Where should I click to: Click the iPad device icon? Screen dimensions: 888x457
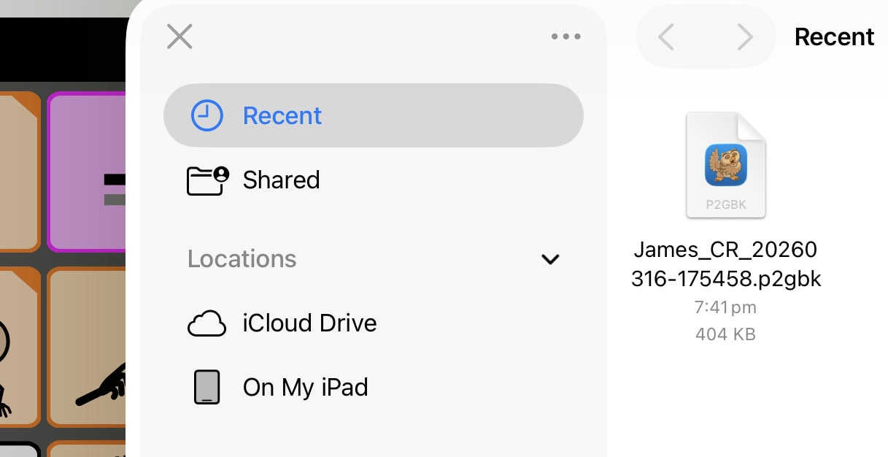[206, 387]
